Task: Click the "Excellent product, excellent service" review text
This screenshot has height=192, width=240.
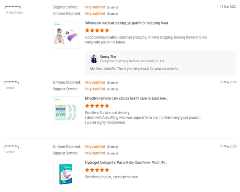Action: [112, 177]
